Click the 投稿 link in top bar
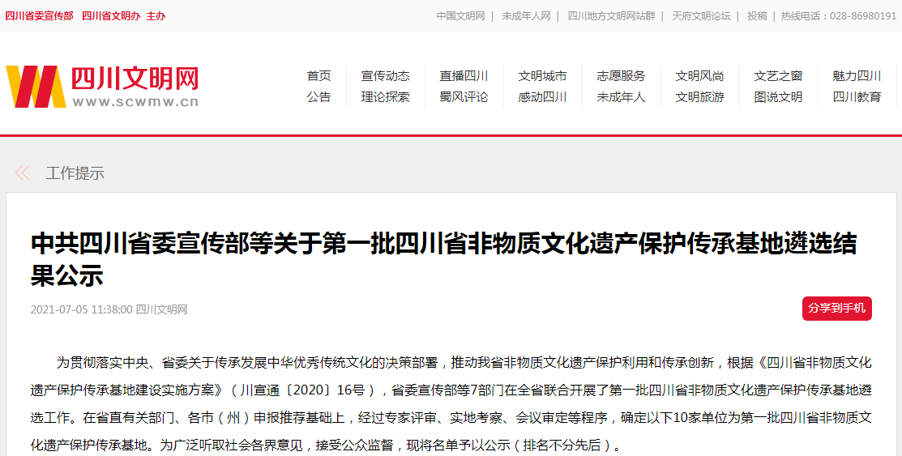Screen dimensions: 902x456 coord(757,16)
